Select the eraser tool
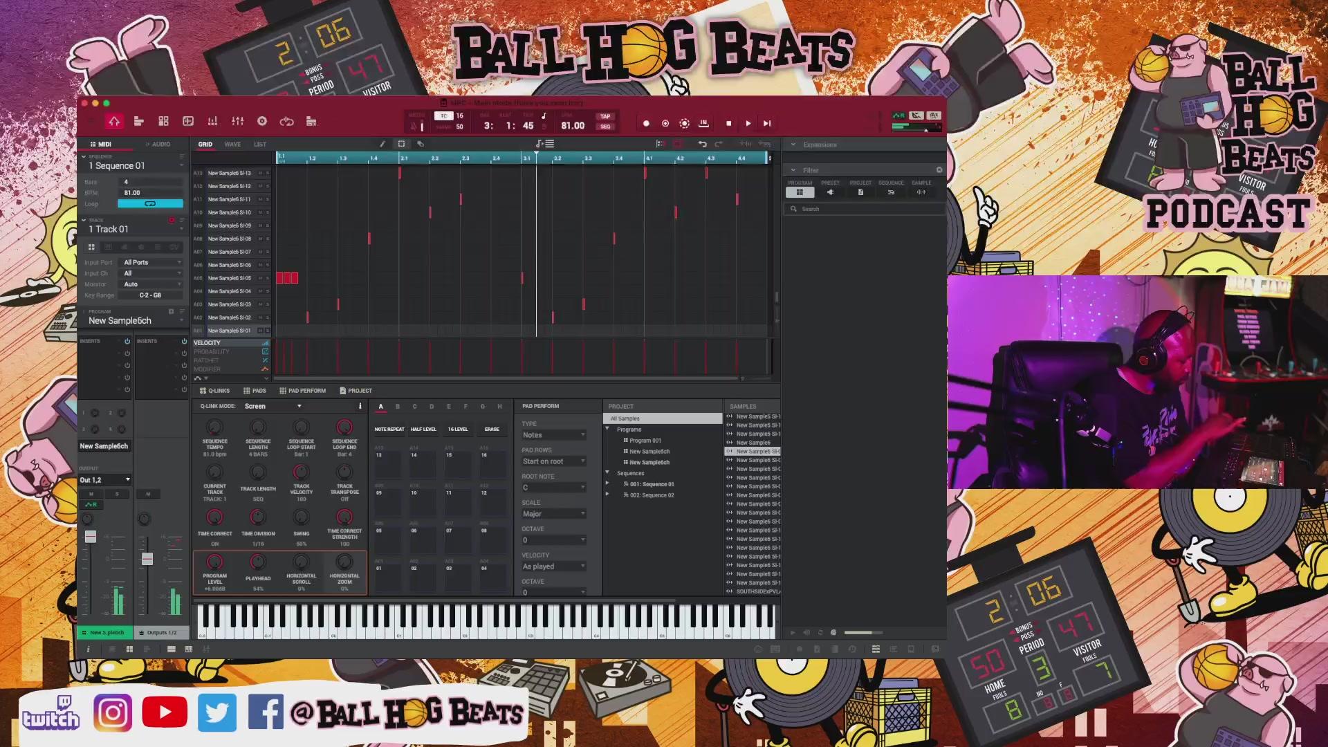 [x=421, y=144]
